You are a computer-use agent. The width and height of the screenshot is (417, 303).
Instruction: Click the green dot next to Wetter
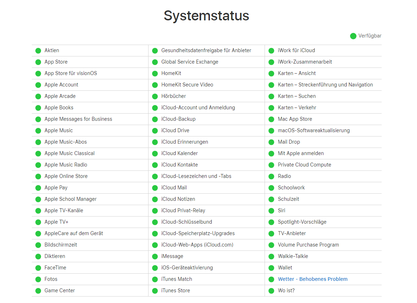[271, 279]
